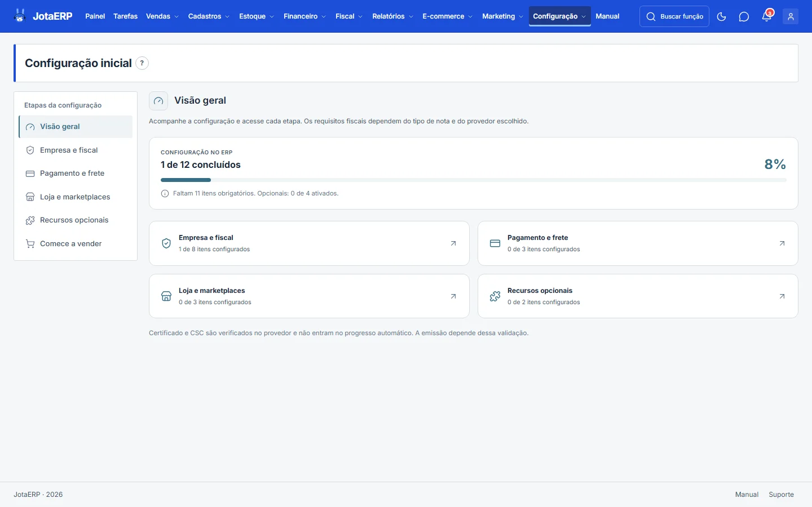Screen dimensions: 812x507
Task: Select Loja e marketplaces sidebar step
Action: (76, 197)
